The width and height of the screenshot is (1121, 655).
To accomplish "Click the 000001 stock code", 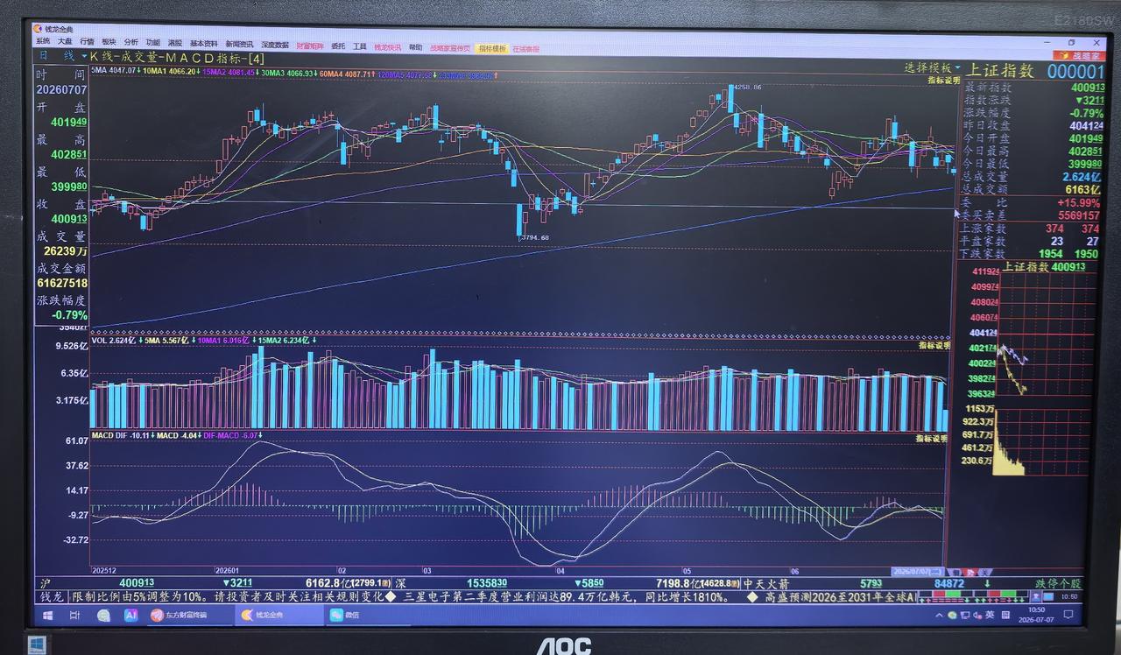I will pos(1076,72).
